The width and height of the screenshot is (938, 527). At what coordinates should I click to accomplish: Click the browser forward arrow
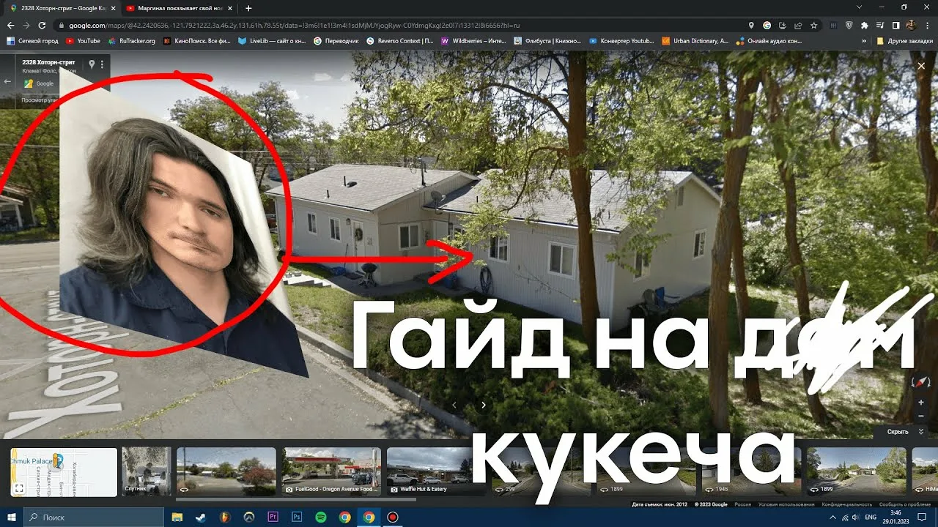click(x=26, y=25)
